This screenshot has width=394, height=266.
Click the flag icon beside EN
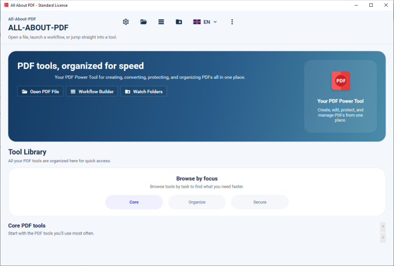pos(197,22)
